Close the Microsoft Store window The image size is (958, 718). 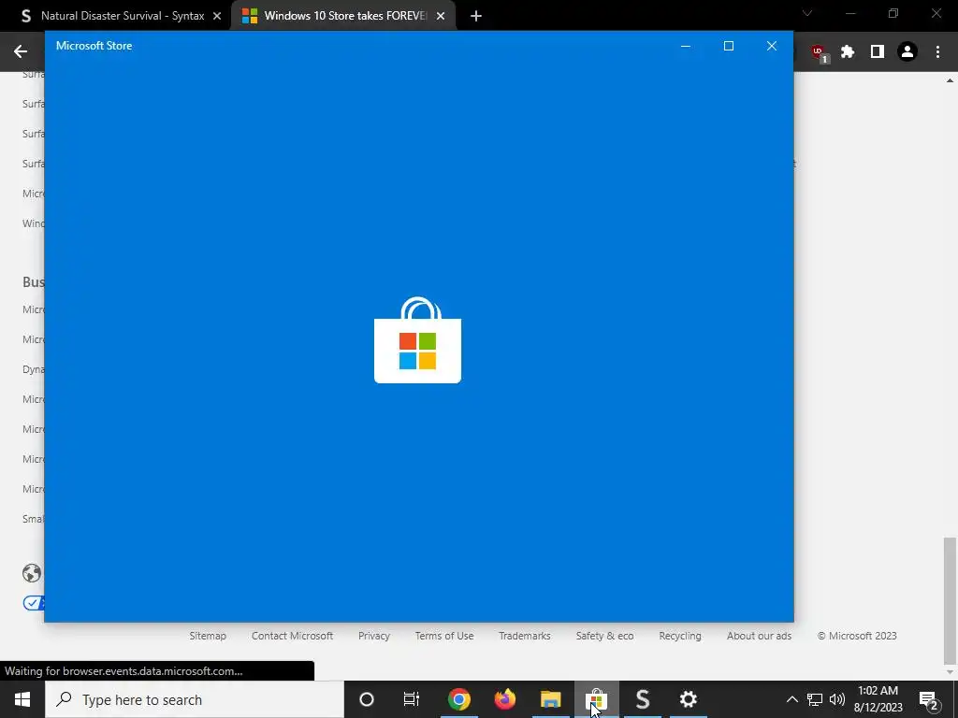coord(772,46)
